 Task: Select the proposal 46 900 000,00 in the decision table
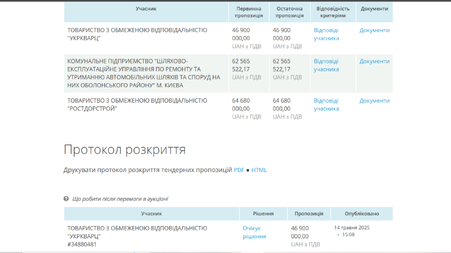tap(300, 232)
